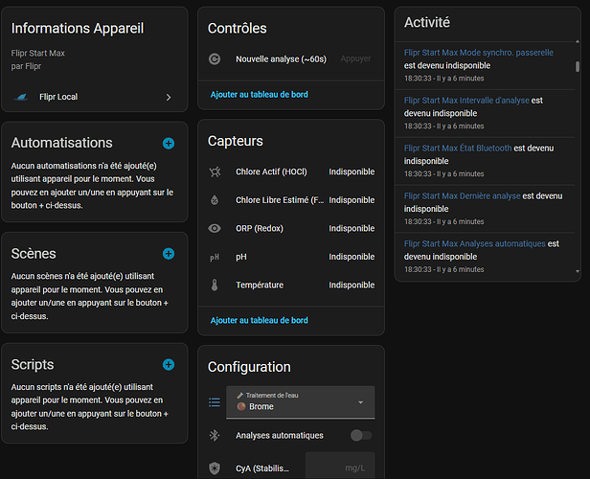Open the Chlore Actif (HOCl) sensor row
590x479 pixels.
(291, 171)
